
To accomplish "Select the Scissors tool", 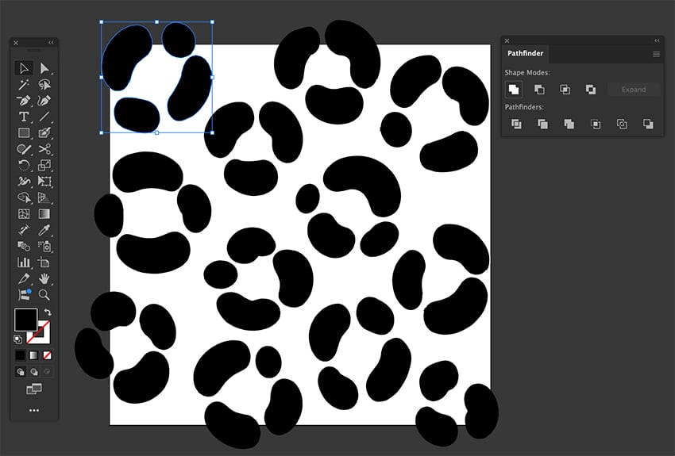I will 44,149.
